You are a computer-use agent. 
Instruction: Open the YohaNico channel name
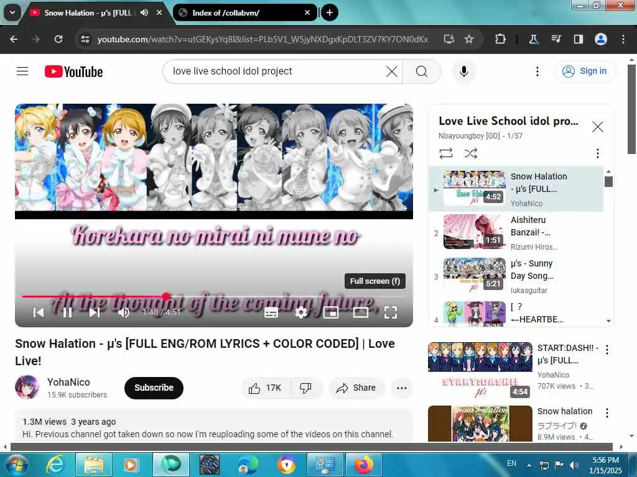[68, 382]
